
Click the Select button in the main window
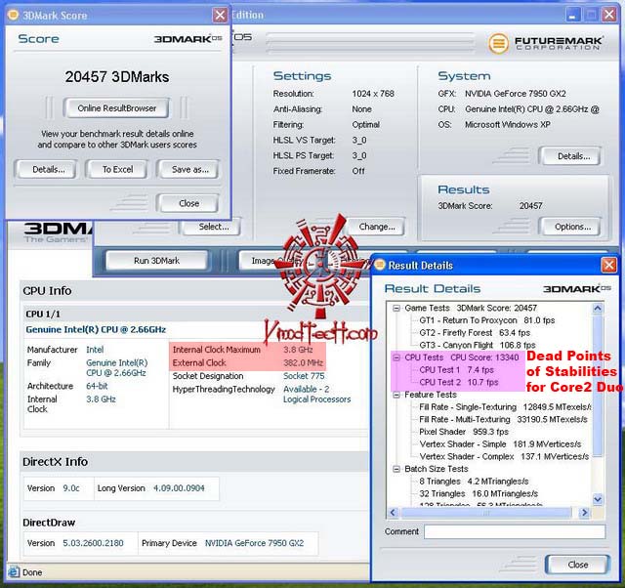click(213, 227)
